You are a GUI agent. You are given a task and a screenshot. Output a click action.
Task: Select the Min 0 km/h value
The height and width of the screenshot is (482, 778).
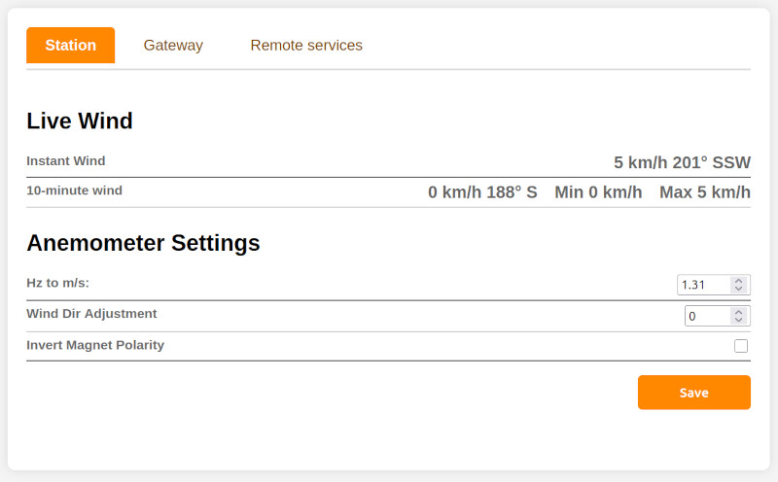click(x=598, y=192)
